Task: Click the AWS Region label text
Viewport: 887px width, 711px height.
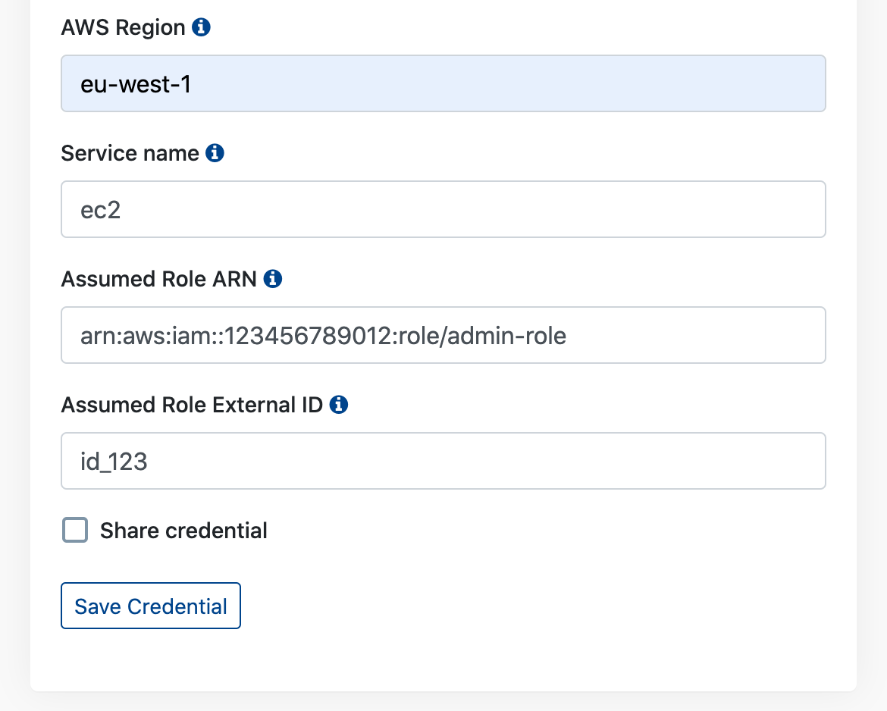Action: 124,27
